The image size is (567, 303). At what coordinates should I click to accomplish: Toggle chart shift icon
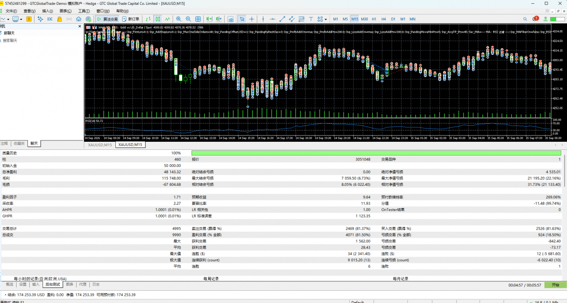(219, 19)
